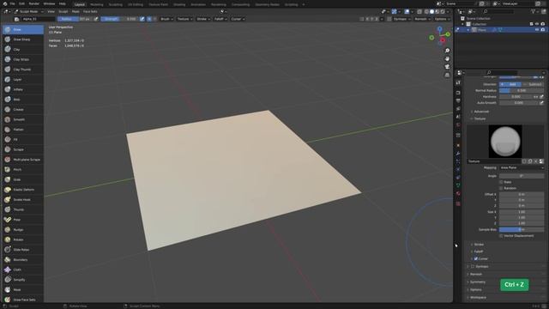The height and width of the screenshot is (309, 549).
Task: Select the Pose brush
Action: coord(23,220)
